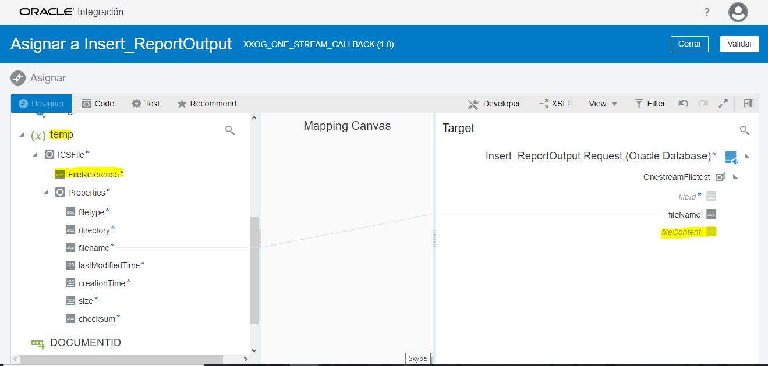Click the Cerrar button
This screenshot has height=366, width=768.
[x=689, y=44]
